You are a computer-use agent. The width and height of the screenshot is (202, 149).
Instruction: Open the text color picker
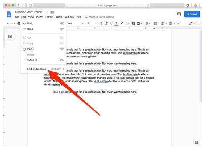point(116,23)
